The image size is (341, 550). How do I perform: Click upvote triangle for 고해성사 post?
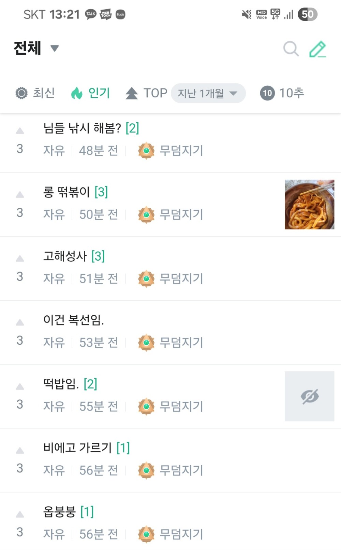point(20,259)
